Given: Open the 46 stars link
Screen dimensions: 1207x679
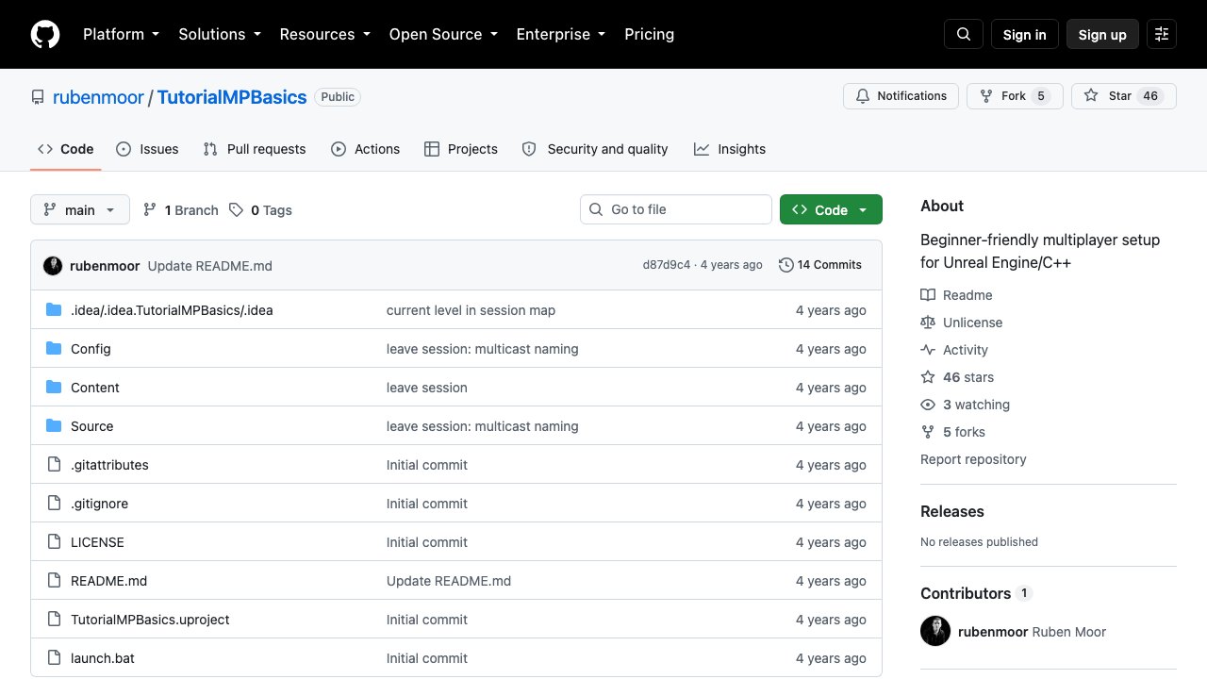Looking at the screenshot, I should (x=957, y=377).
